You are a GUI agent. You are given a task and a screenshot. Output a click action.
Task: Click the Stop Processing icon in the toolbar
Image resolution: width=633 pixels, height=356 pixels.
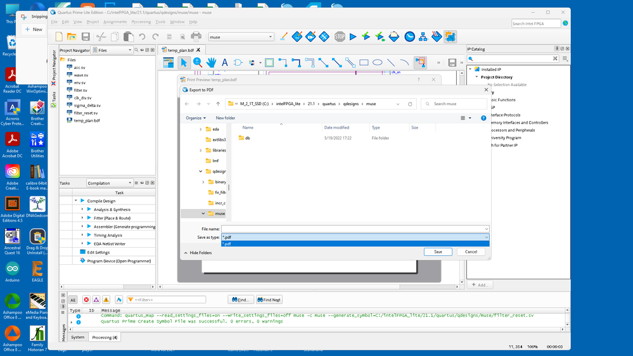point(340,37)
